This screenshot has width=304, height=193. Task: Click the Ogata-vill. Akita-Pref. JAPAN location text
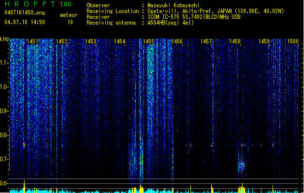tap(216, 11)
